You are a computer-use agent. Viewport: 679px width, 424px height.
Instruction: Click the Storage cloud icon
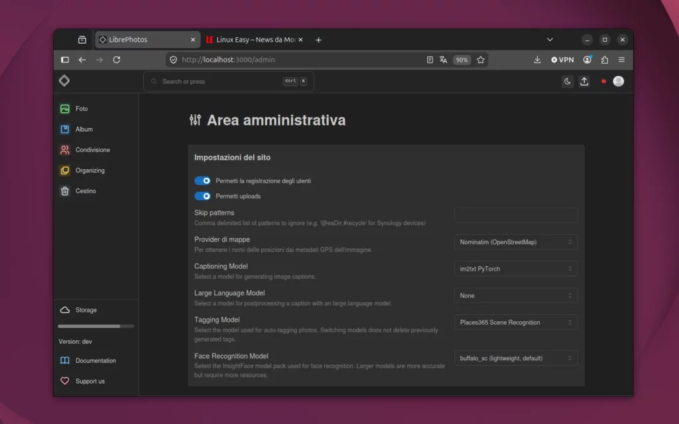coord(64,310)
